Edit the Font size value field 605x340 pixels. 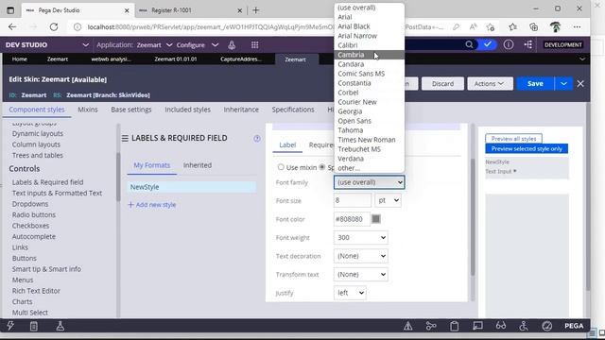(353, 200)
